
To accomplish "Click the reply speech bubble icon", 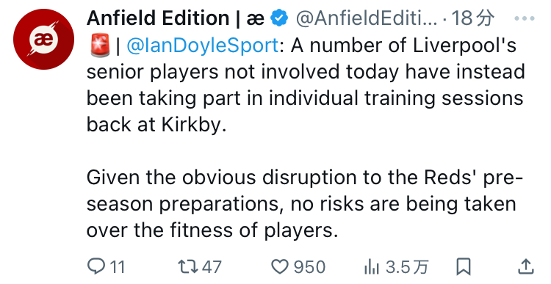I will pos(96,266).
